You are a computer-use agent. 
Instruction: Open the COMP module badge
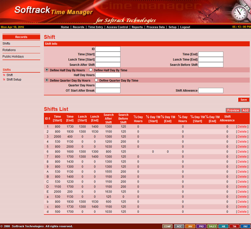168,226
